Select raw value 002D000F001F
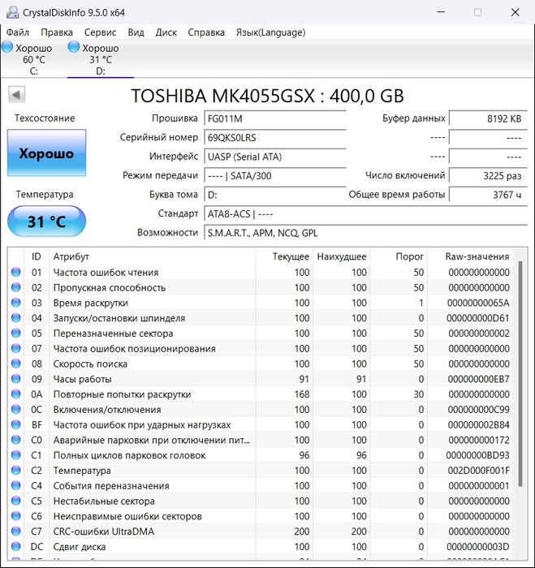Screen dimensions: 535x568 (478, 471)
